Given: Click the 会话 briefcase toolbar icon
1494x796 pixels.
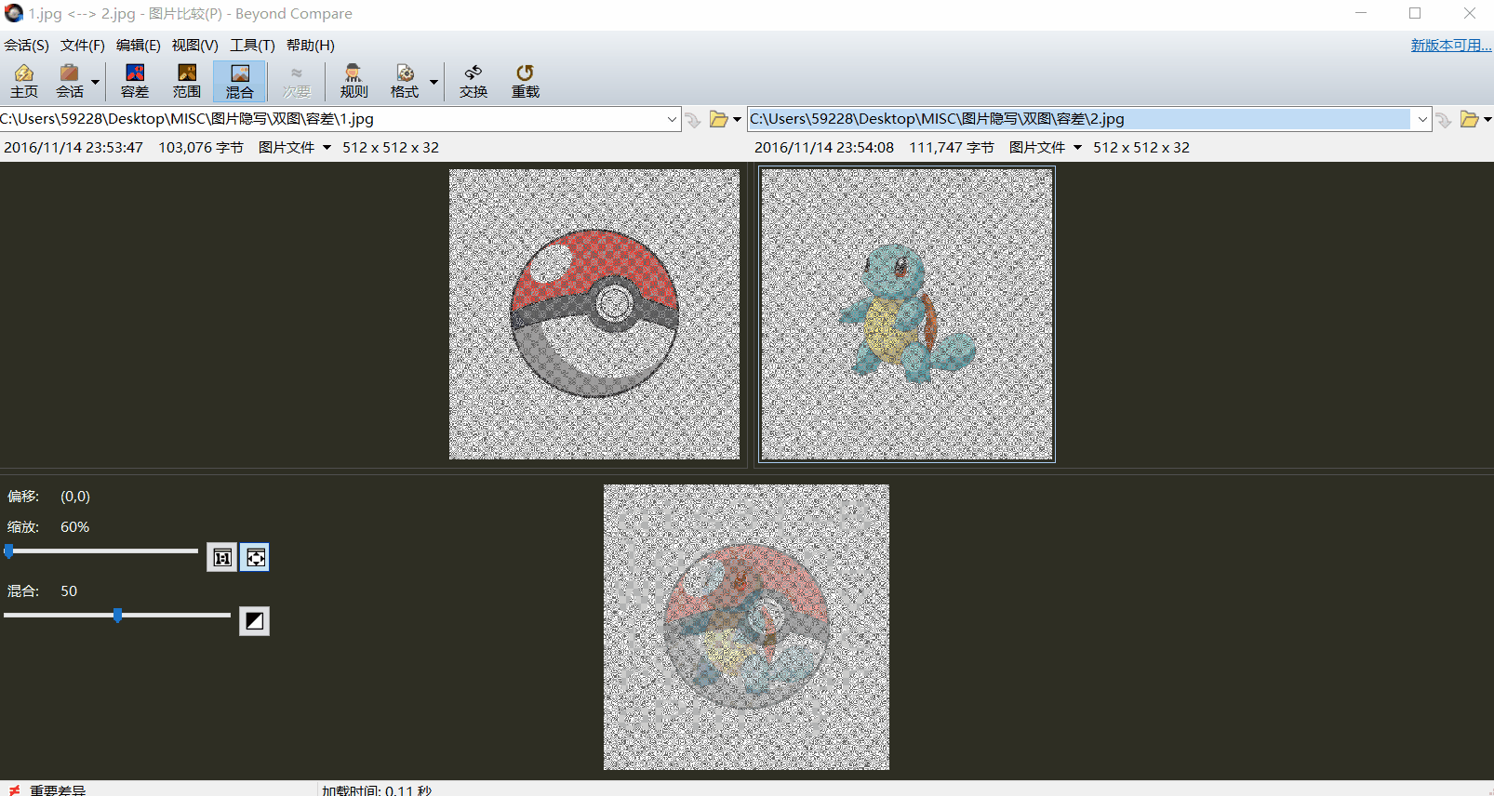Looking at the screenshot, I should 69,81.
